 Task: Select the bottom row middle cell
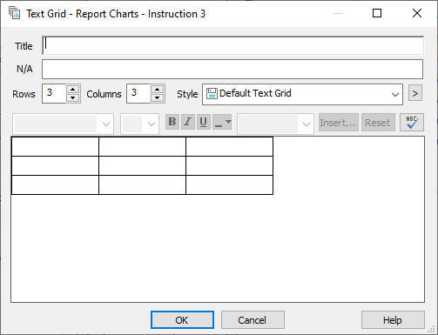[142, 185]
